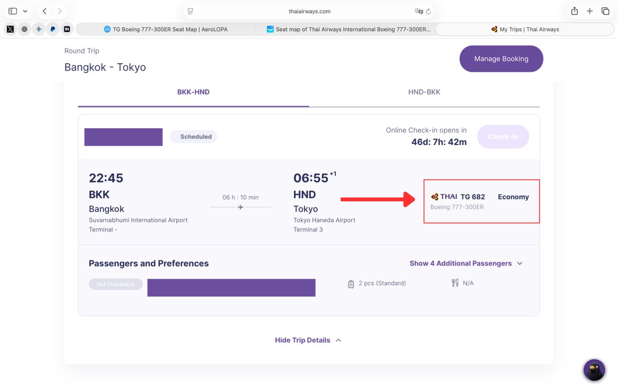618x386 pixels.
Task: Click the Scheduled status badge
Action: [x=193, y=136]
